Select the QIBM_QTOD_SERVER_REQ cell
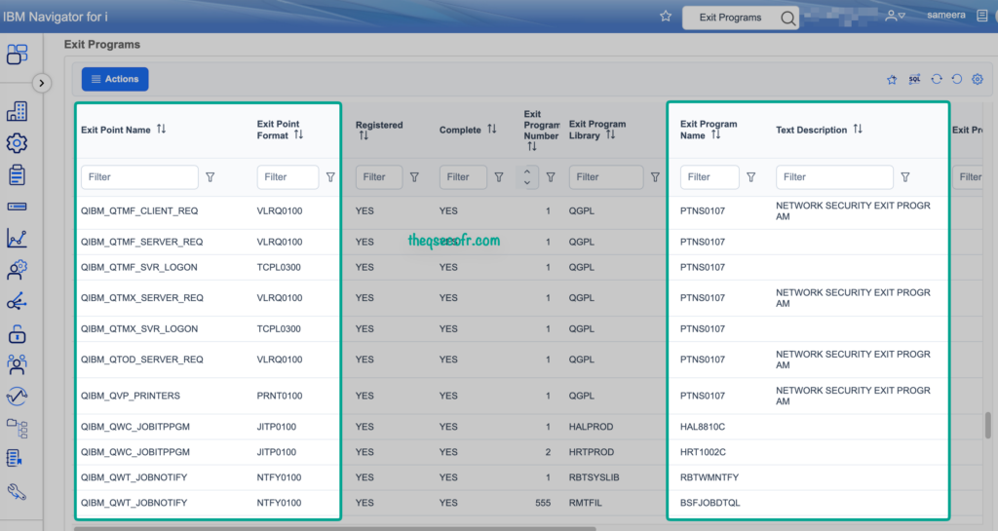The height and width of the screenshot is (531, 998). click(x=142, y=360)
